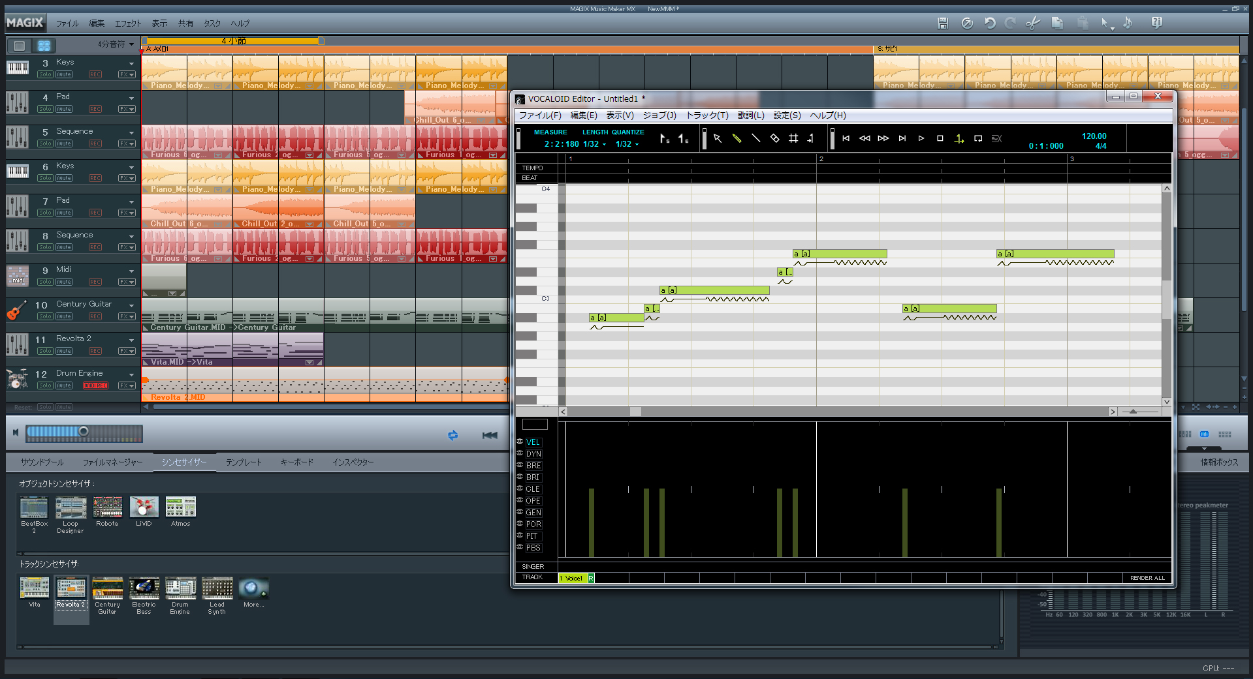The image size is (1253, 679).
Task: Open More track synthesizers
Action: coord(253,588)
